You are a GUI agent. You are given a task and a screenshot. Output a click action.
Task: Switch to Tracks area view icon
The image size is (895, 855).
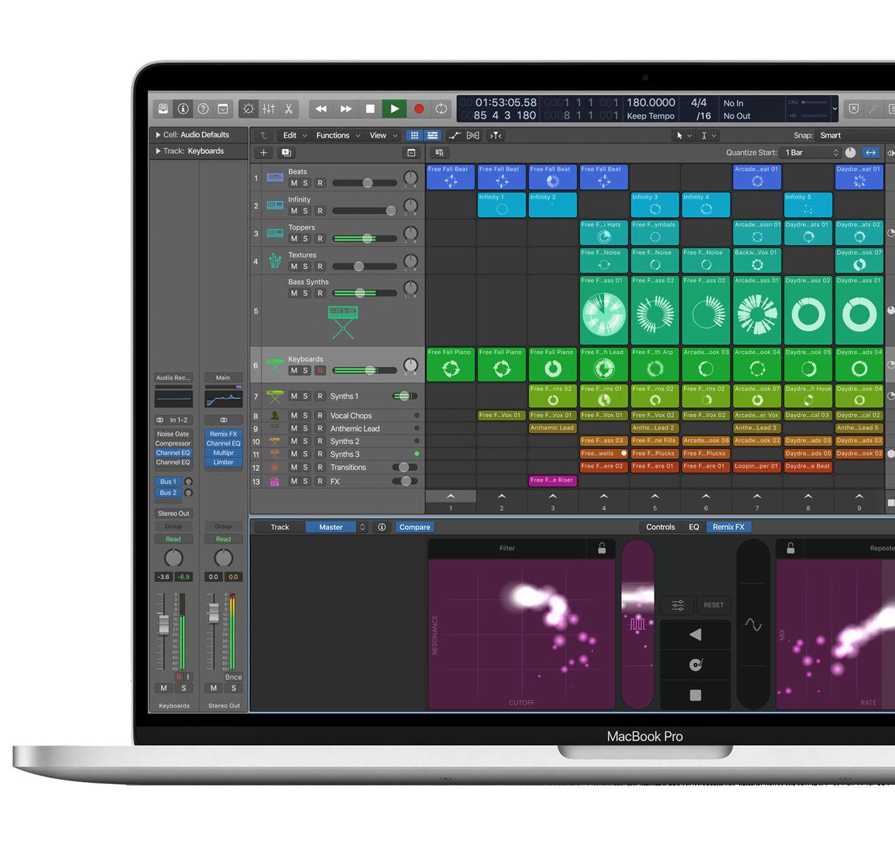point(433,136)
